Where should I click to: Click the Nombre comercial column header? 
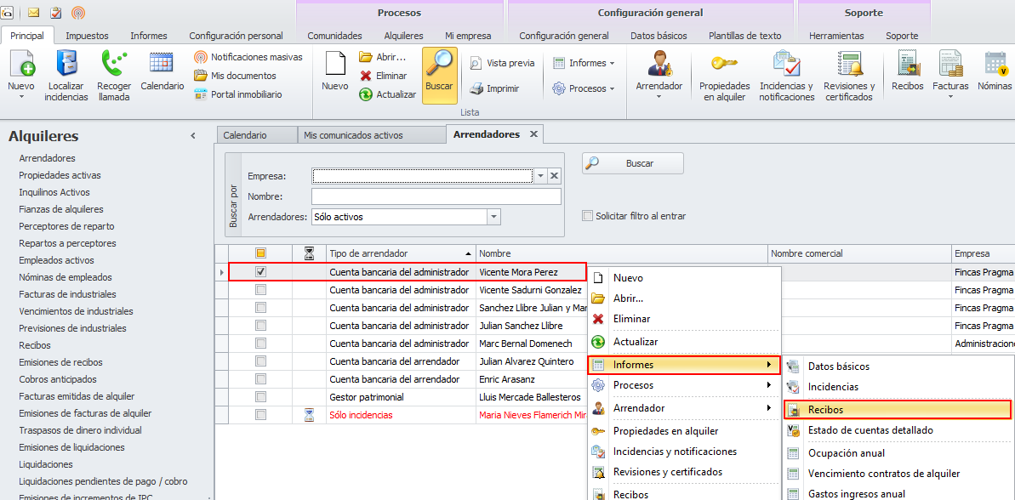tap(859, 253)
